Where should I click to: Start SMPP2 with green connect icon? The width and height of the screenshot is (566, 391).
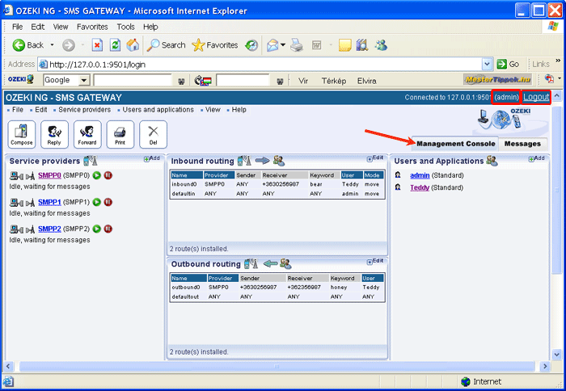click(x=96, y=229)
